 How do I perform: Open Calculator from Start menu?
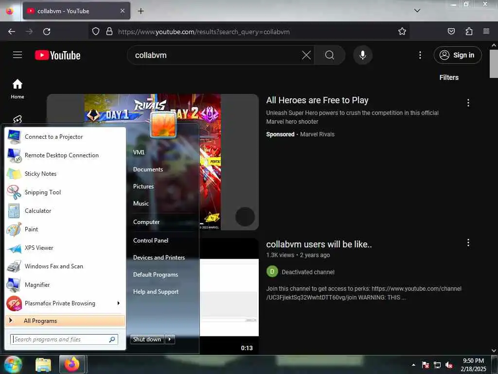point(65,210)
